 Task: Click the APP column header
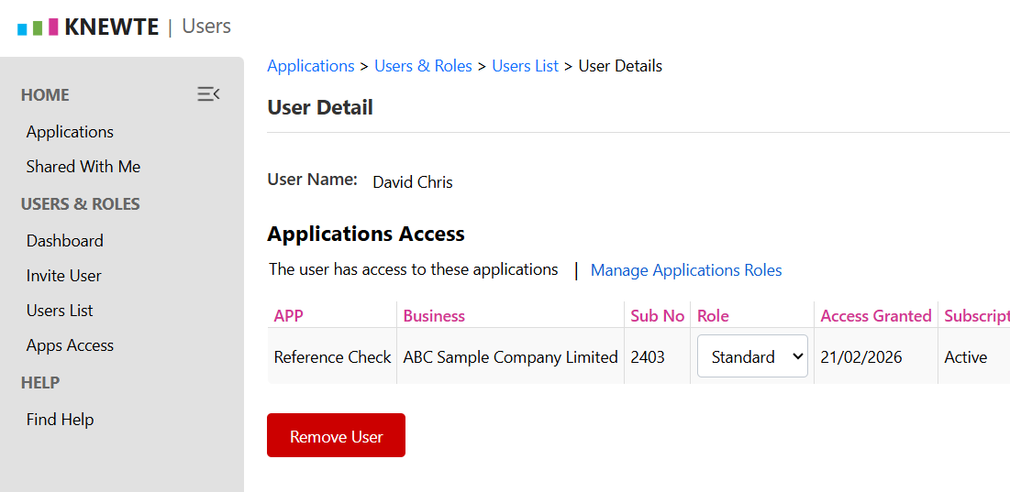tap(289, 316)
